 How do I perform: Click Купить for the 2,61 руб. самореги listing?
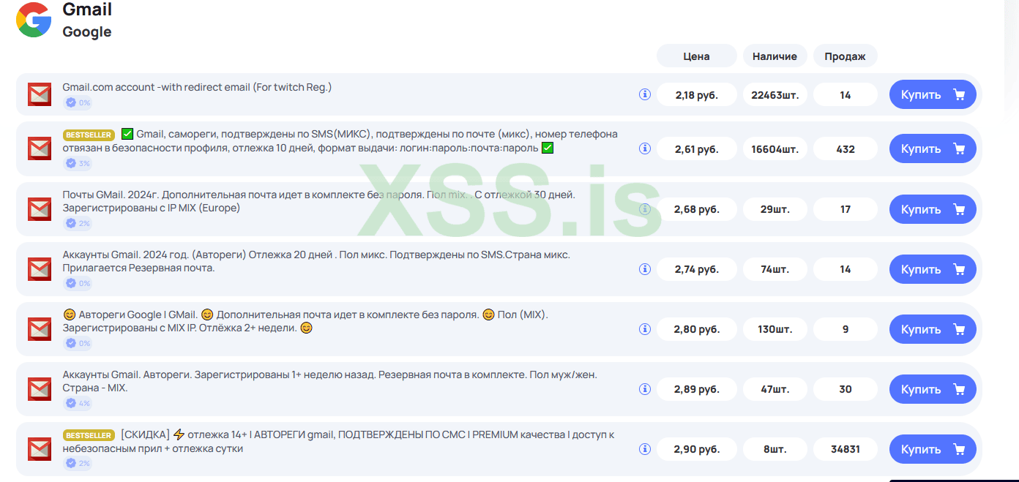pyautogui.click(x=933, y=148)
